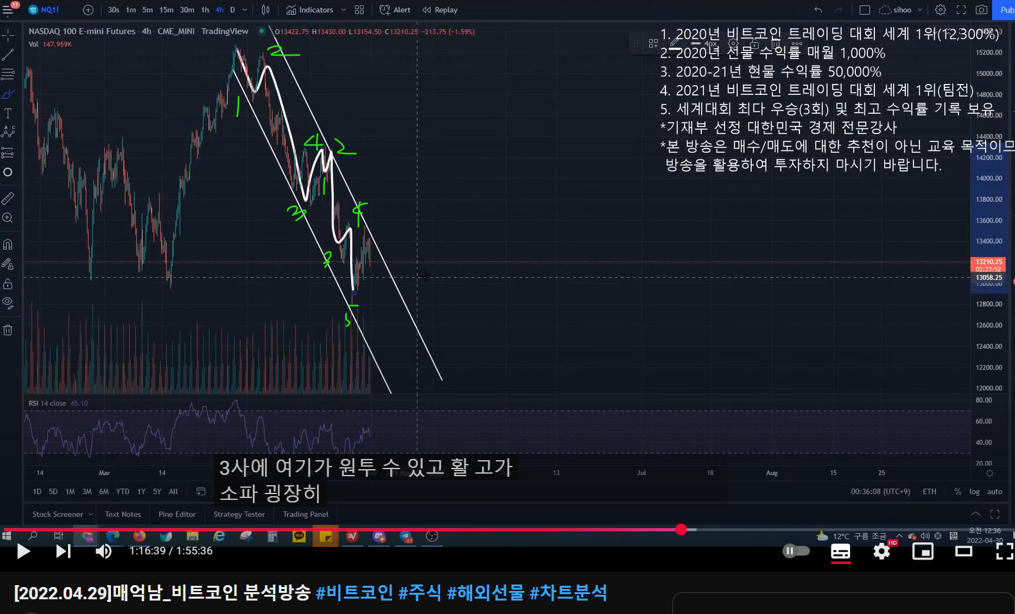Toggle auto scale mode
The width and height of the screenshot is (1015, 614).
pos(994,492)
